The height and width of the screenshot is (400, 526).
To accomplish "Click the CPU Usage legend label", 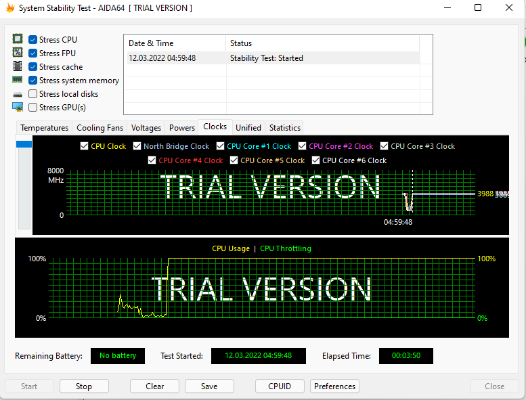I will click(x=231, y=248).
